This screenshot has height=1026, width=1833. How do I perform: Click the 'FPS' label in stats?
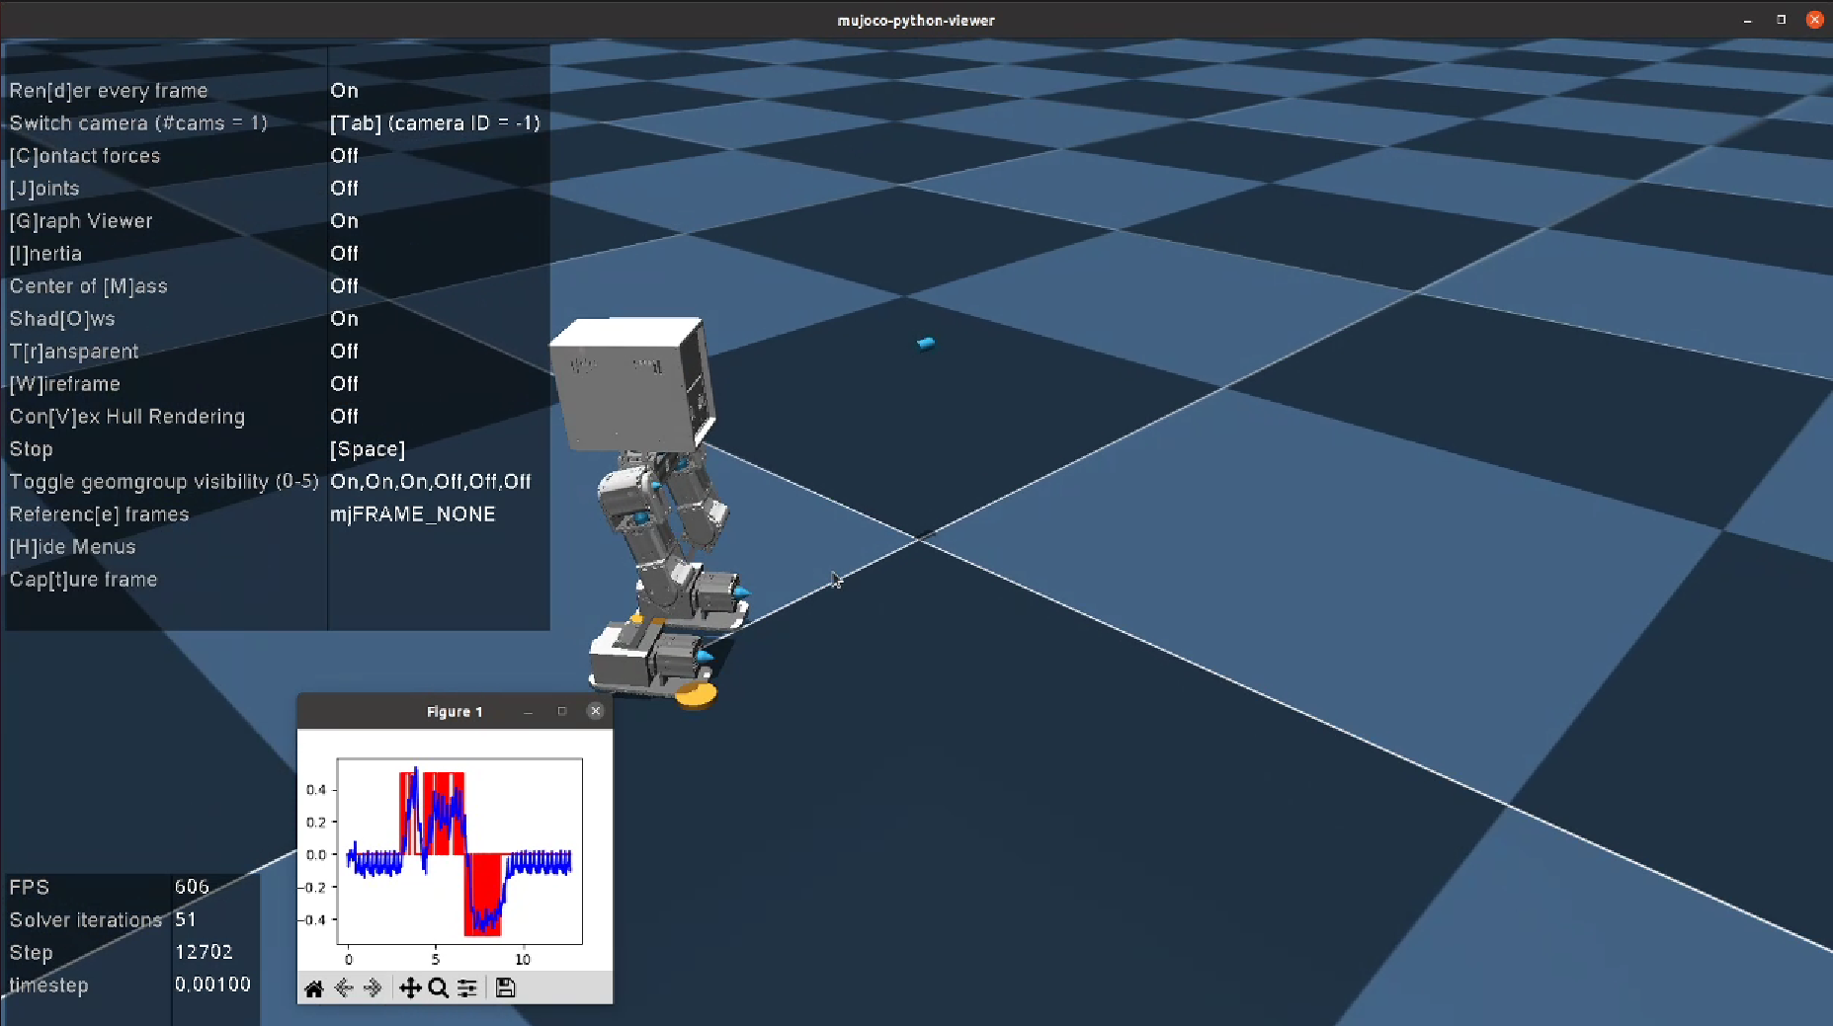click(x=29, y=887)
